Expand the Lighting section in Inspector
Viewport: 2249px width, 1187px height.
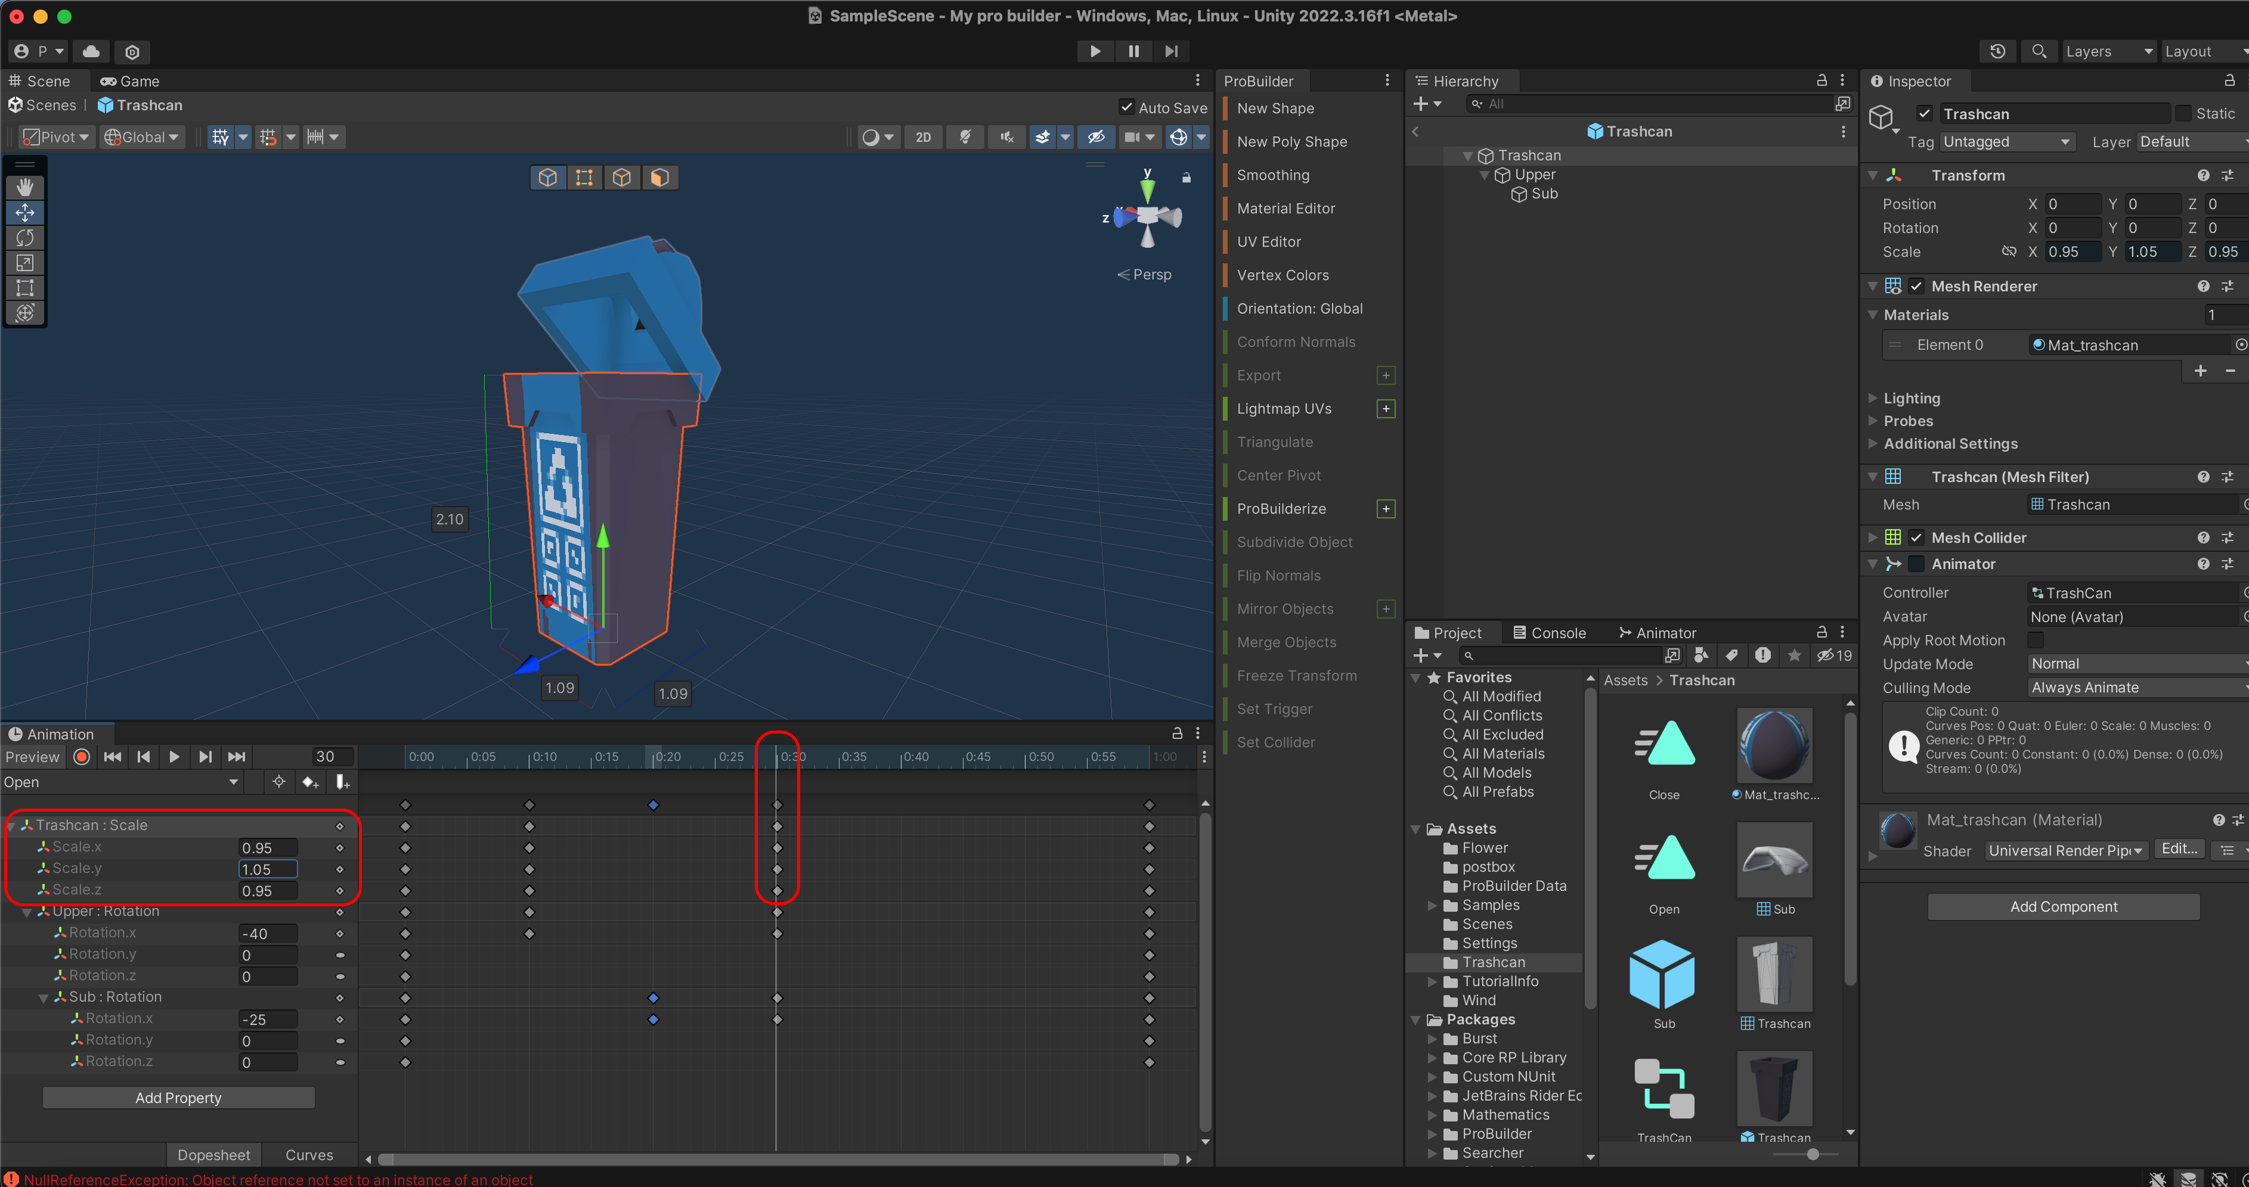[x=1911, y=398]
